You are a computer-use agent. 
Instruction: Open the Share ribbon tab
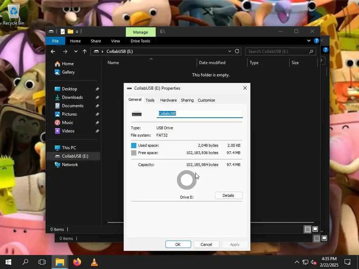point(96,41)
